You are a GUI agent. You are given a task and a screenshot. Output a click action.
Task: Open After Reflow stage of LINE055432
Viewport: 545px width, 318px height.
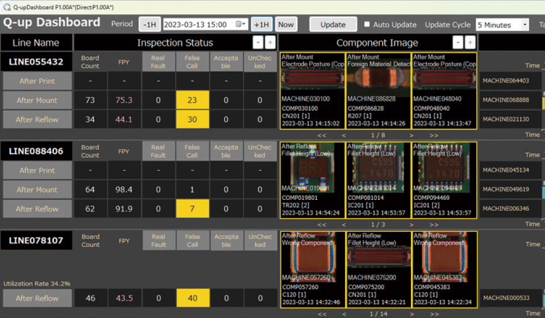click(37, 119)
